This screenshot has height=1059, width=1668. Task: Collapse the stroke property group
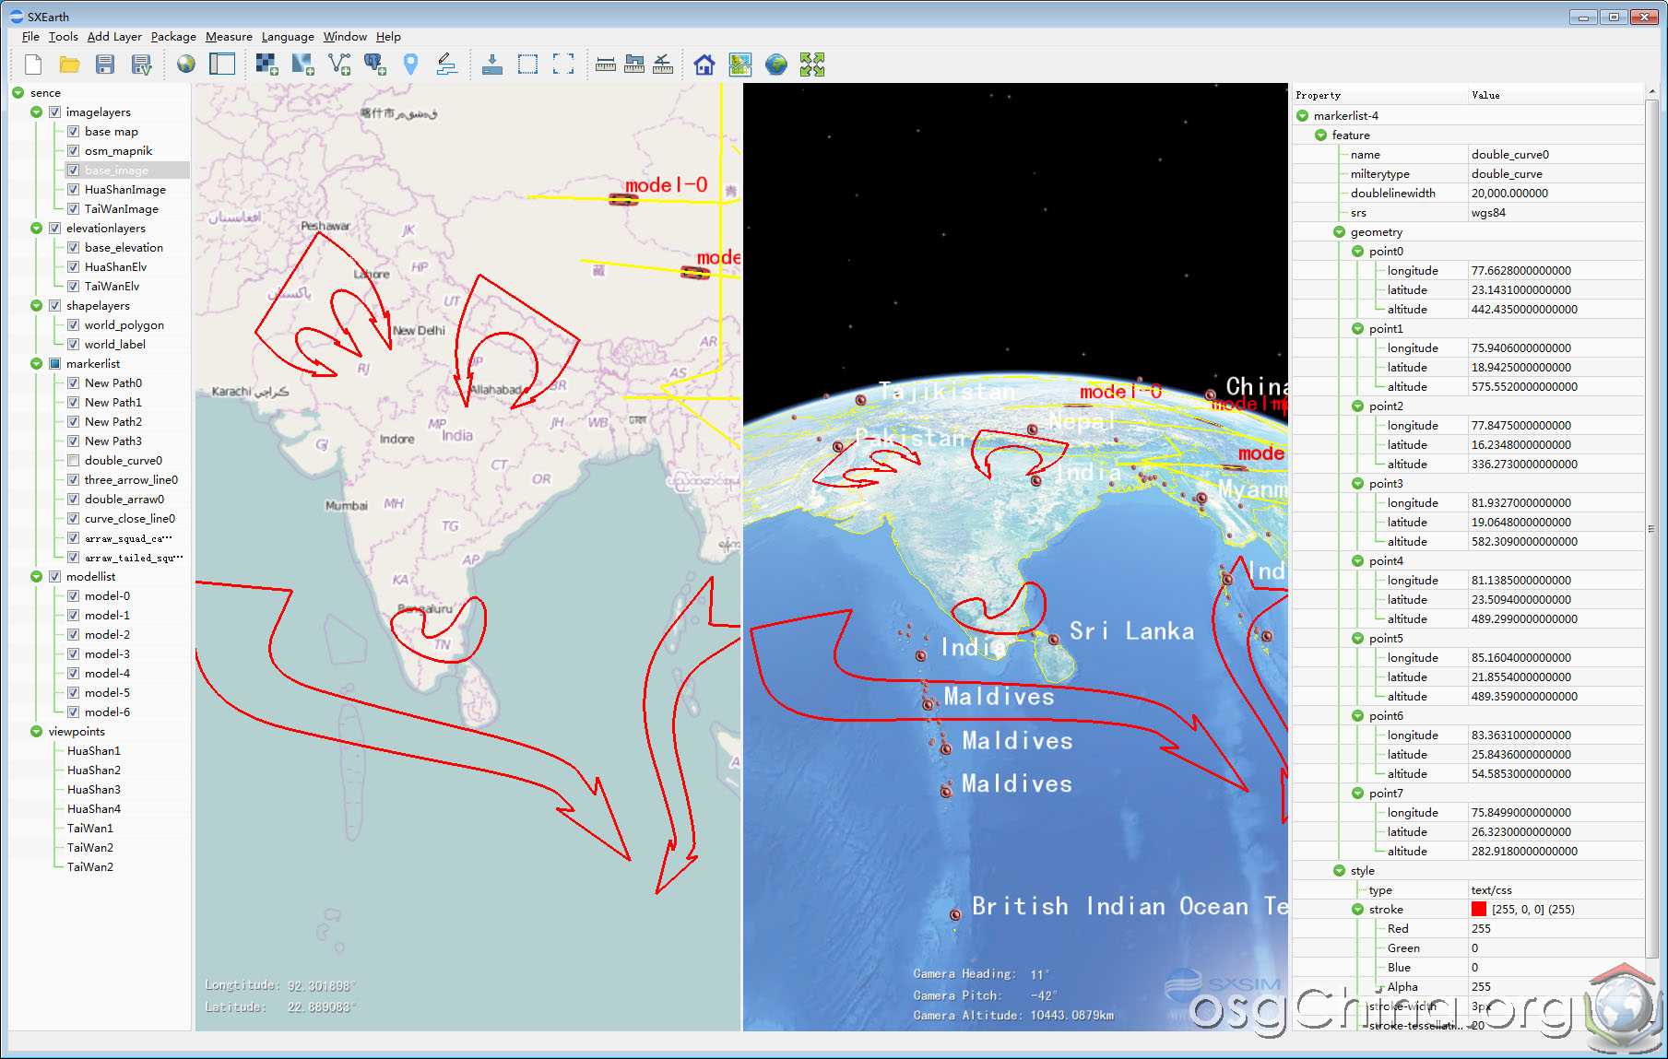point(1357,909)
